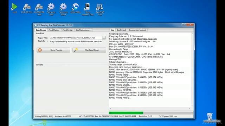Click the 'Halting CPU...' log line
225x126 pixels.
click(116, 59)
